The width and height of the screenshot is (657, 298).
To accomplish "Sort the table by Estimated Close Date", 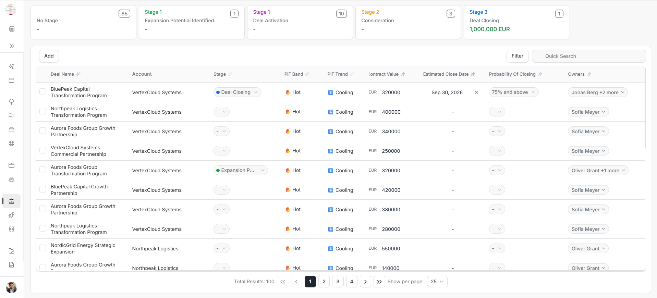I will pyautogui.click(x=473, y=74).
